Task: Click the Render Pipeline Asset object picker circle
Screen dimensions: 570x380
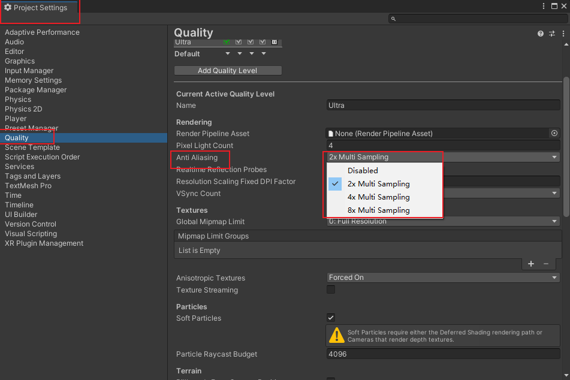Action: click(x=554, y=133)
